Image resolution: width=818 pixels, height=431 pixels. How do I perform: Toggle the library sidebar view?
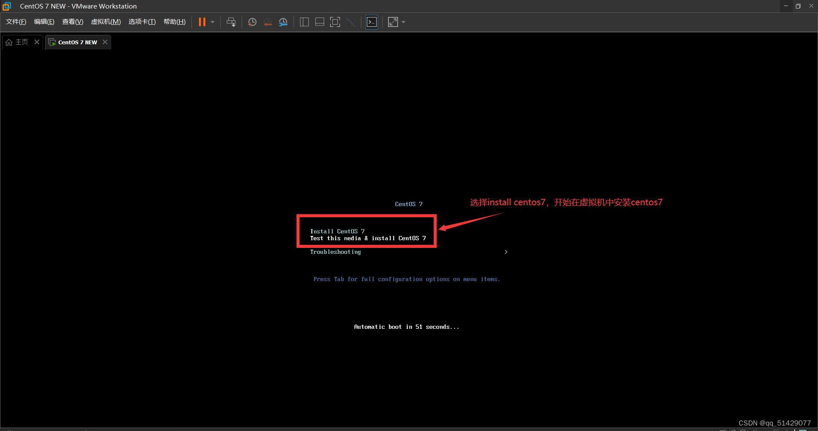pyautogui.click(x=304, y=22)
